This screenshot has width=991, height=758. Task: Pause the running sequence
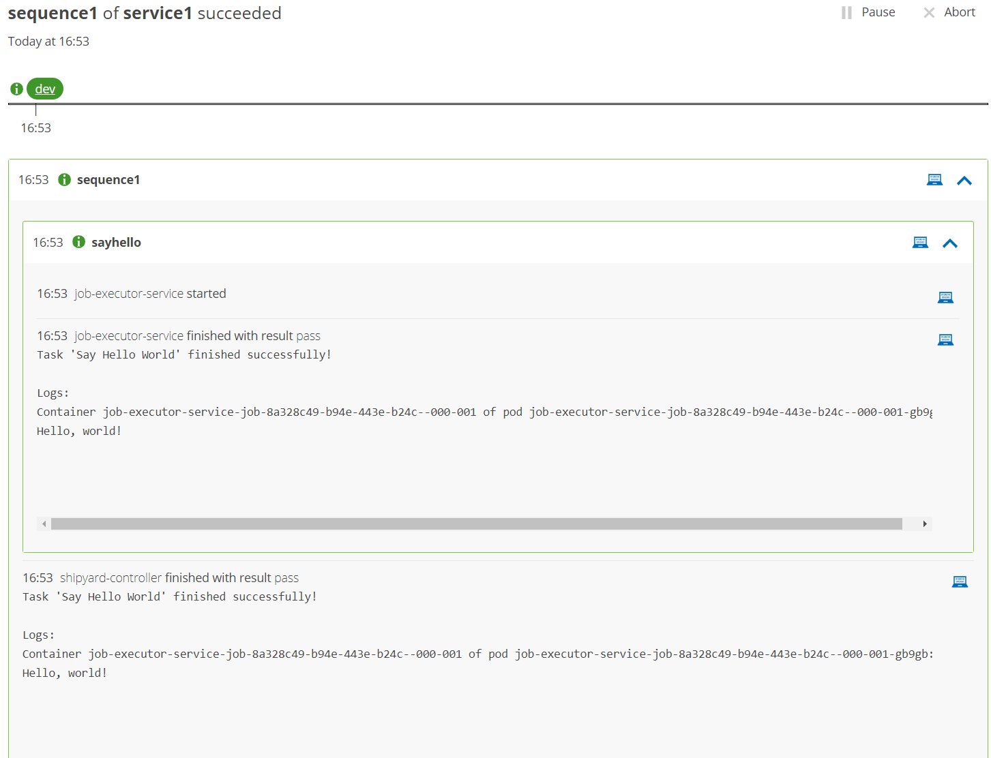(x=868, y=12)
